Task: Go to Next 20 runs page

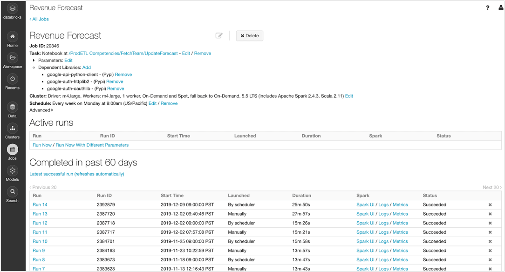Action: click(491, 187)
